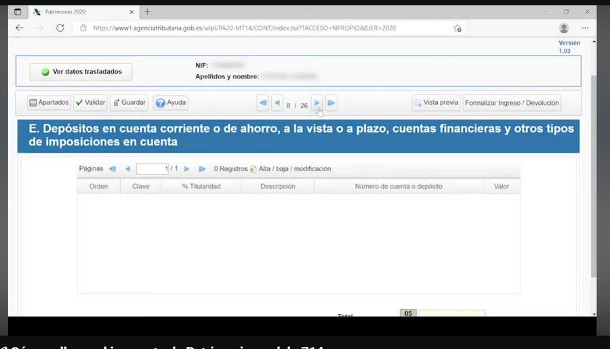Open Alta / baja / modificación editor

(291, 169)
